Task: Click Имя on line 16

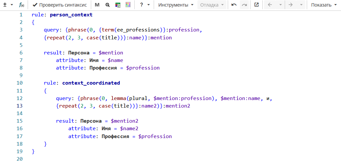Action: 106,129
